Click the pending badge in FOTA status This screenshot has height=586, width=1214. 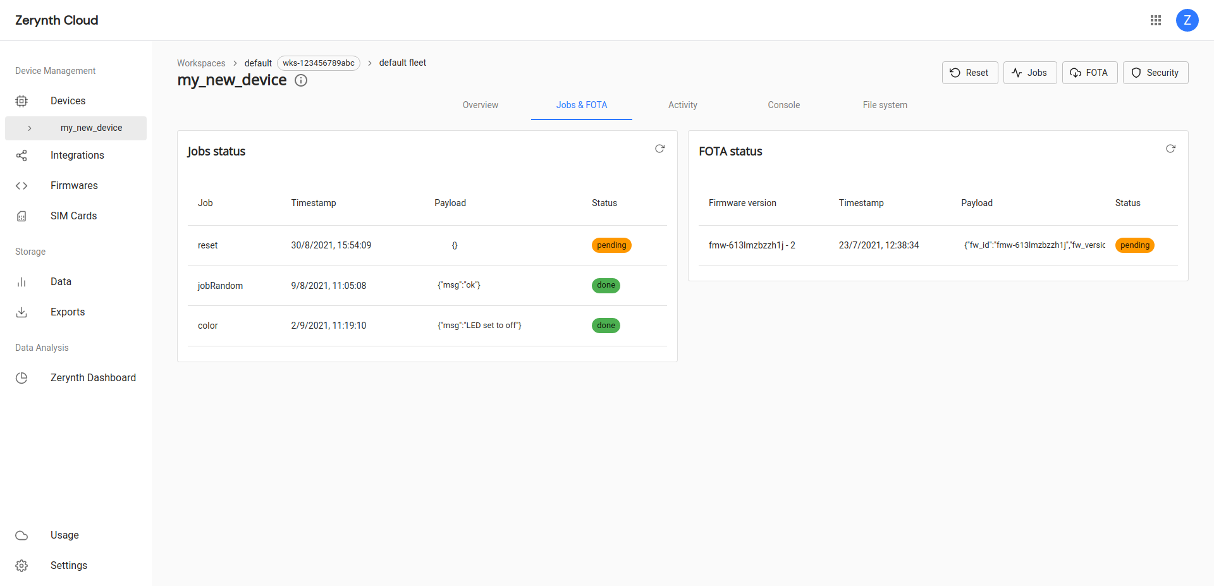1135,245
